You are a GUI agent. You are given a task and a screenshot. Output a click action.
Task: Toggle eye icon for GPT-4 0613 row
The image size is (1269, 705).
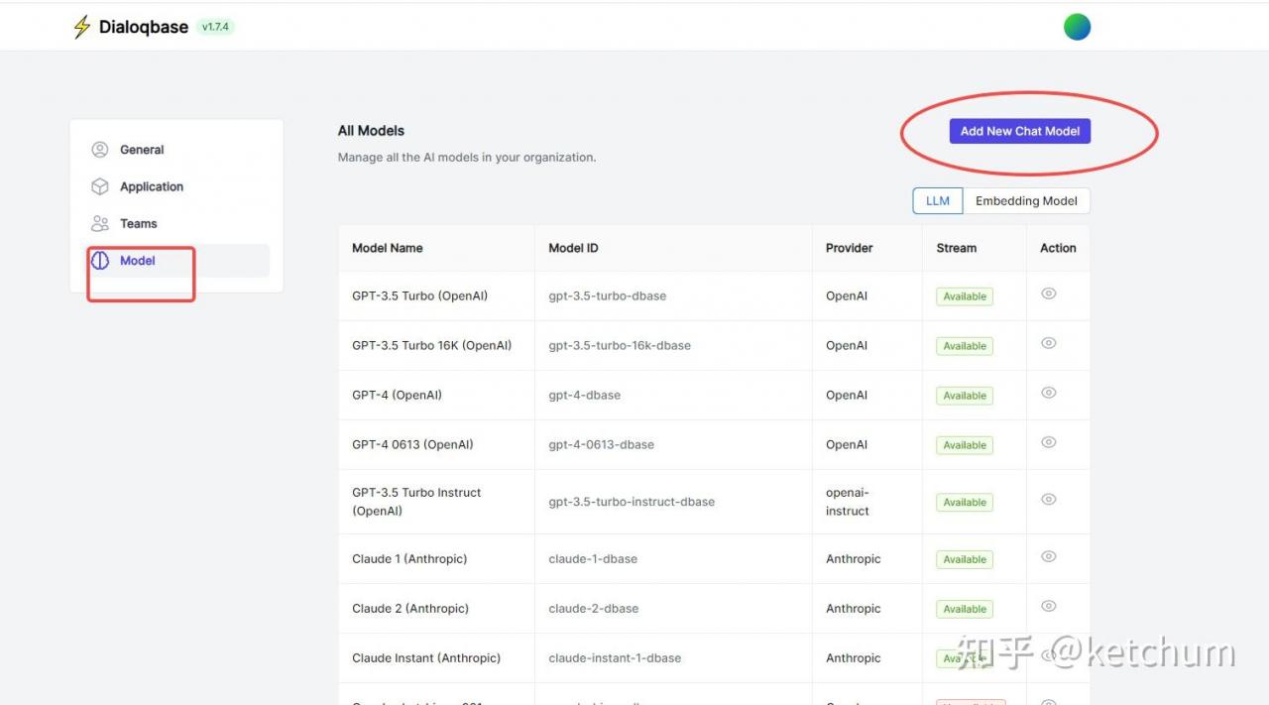point(1049,442)
